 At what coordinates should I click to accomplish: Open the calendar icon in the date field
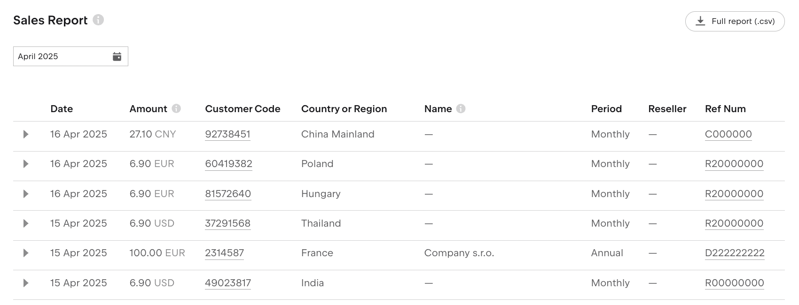coord(117,56)
